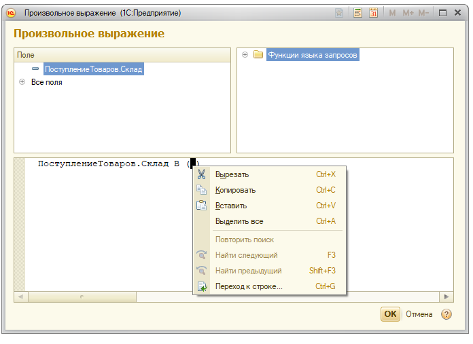Click the Поле column header
This screenshot has height=344, width=473.
pos(122,55)
